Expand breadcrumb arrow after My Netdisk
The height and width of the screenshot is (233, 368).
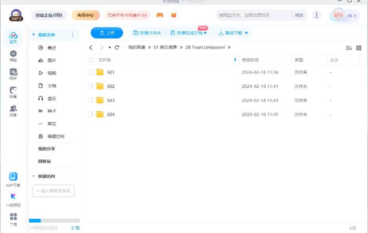(149, 48)
